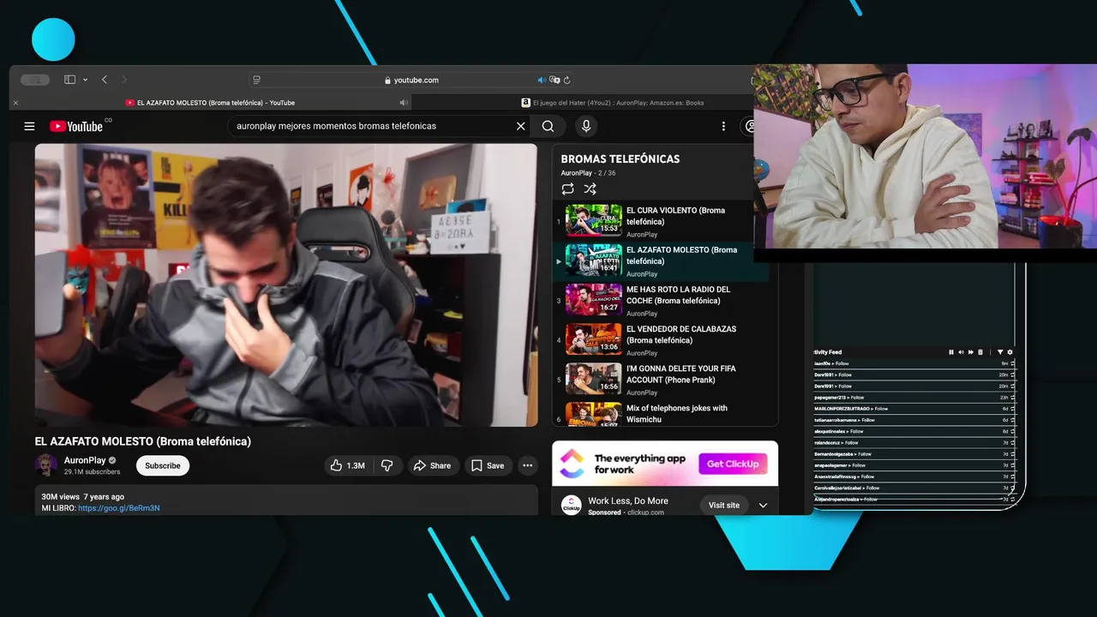Open Activity Feed filter

1000,352
